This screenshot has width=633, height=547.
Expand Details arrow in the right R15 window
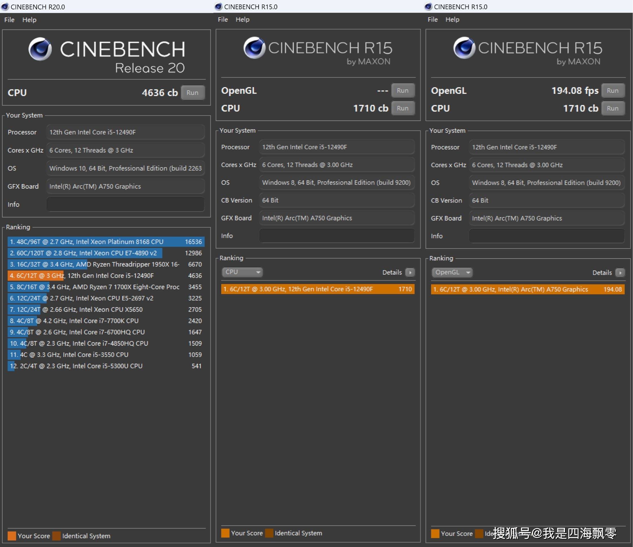pos(620,273)
